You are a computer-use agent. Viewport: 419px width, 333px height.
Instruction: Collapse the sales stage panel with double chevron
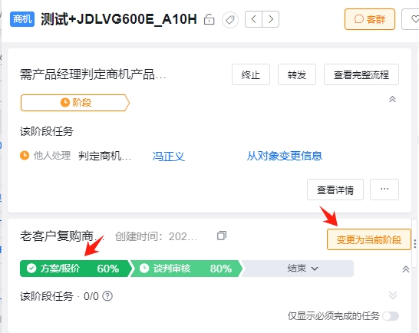coord(406,269)
